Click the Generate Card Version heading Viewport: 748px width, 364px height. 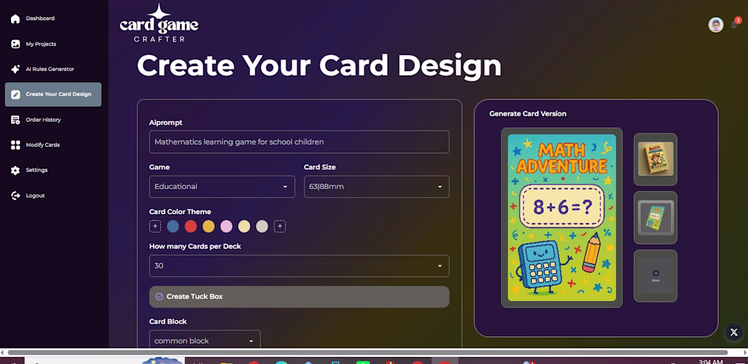[528, 114]
